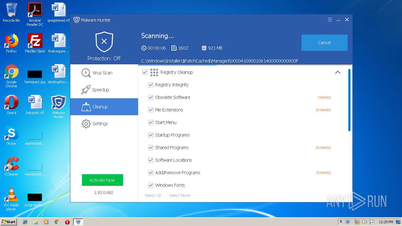
Task: Click the Settings gear icon in sidebar
Action: 86,124
